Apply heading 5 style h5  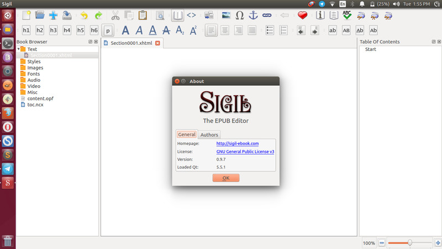click(80, 30)
